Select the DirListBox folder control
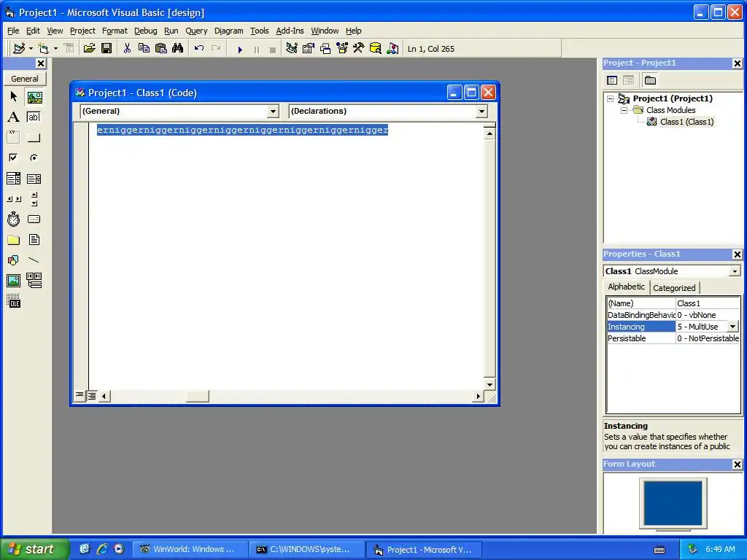Image resolution: width=747 pixels, height=560 pixels. (x=13, y=239)
